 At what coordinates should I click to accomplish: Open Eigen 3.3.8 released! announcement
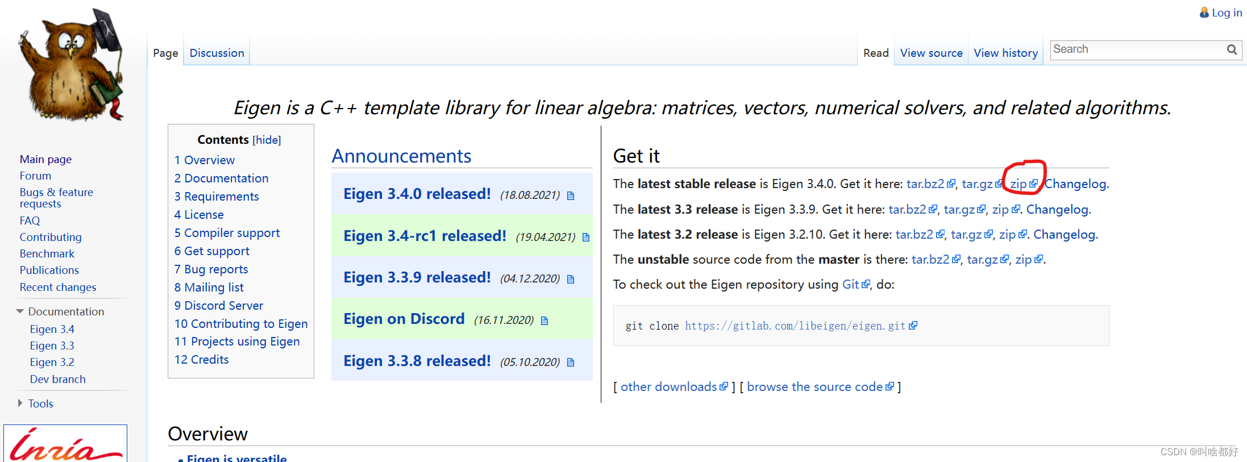417,361
